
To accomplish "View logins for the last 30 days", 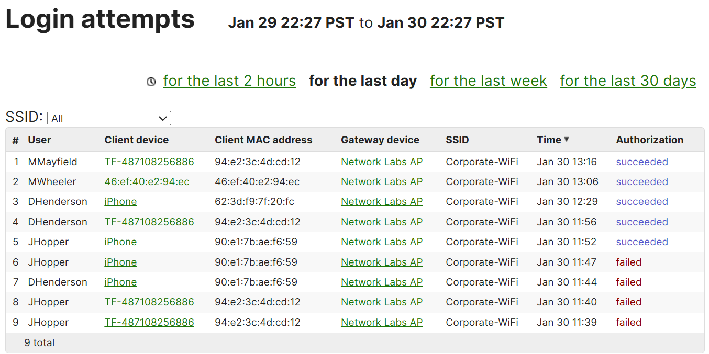I will [628, 81].
